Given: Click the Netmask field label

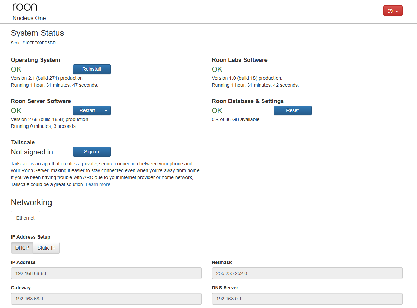Looking at the screenshot, I should [222, 262].
